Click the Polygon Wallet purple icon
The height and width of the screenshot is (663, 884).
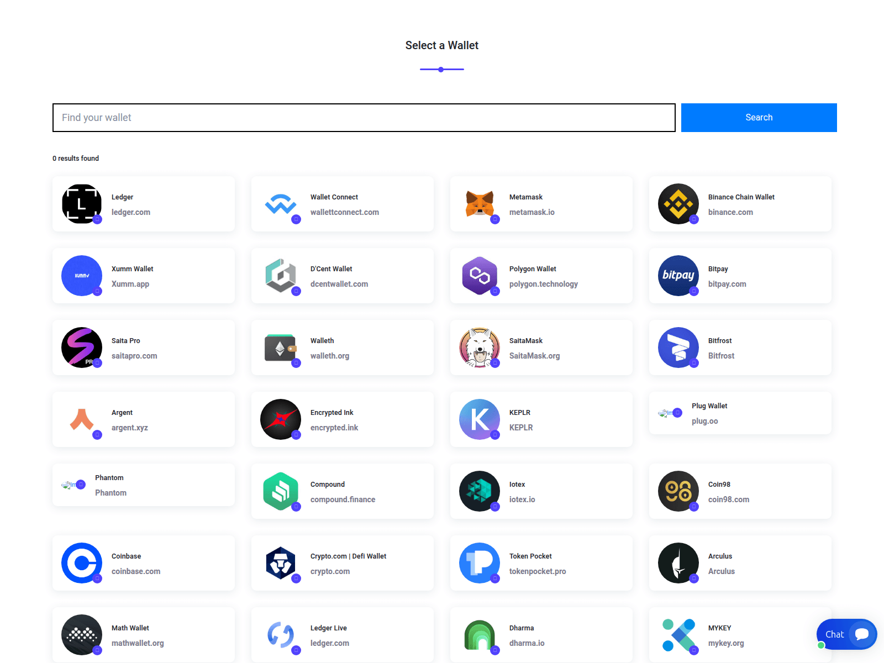pos(480,276)
